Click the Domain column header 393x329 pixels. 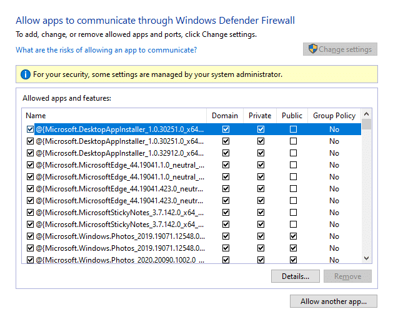225,116
